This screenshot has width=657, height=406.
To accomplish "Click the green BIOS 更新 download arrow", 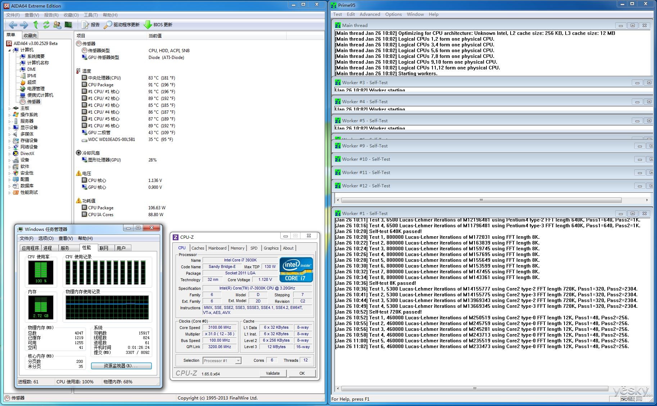I will point(148,25).
